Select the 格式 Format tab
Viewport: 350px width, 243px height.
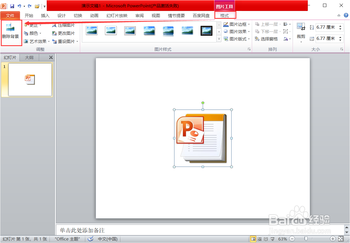pyautogui.click(x=225, y=16)
